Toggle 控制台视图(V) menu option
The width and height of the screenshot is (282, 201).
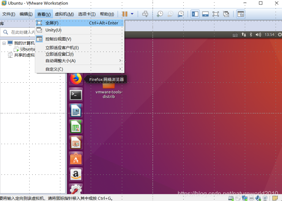pyautogui.click(x=80, y=39)
